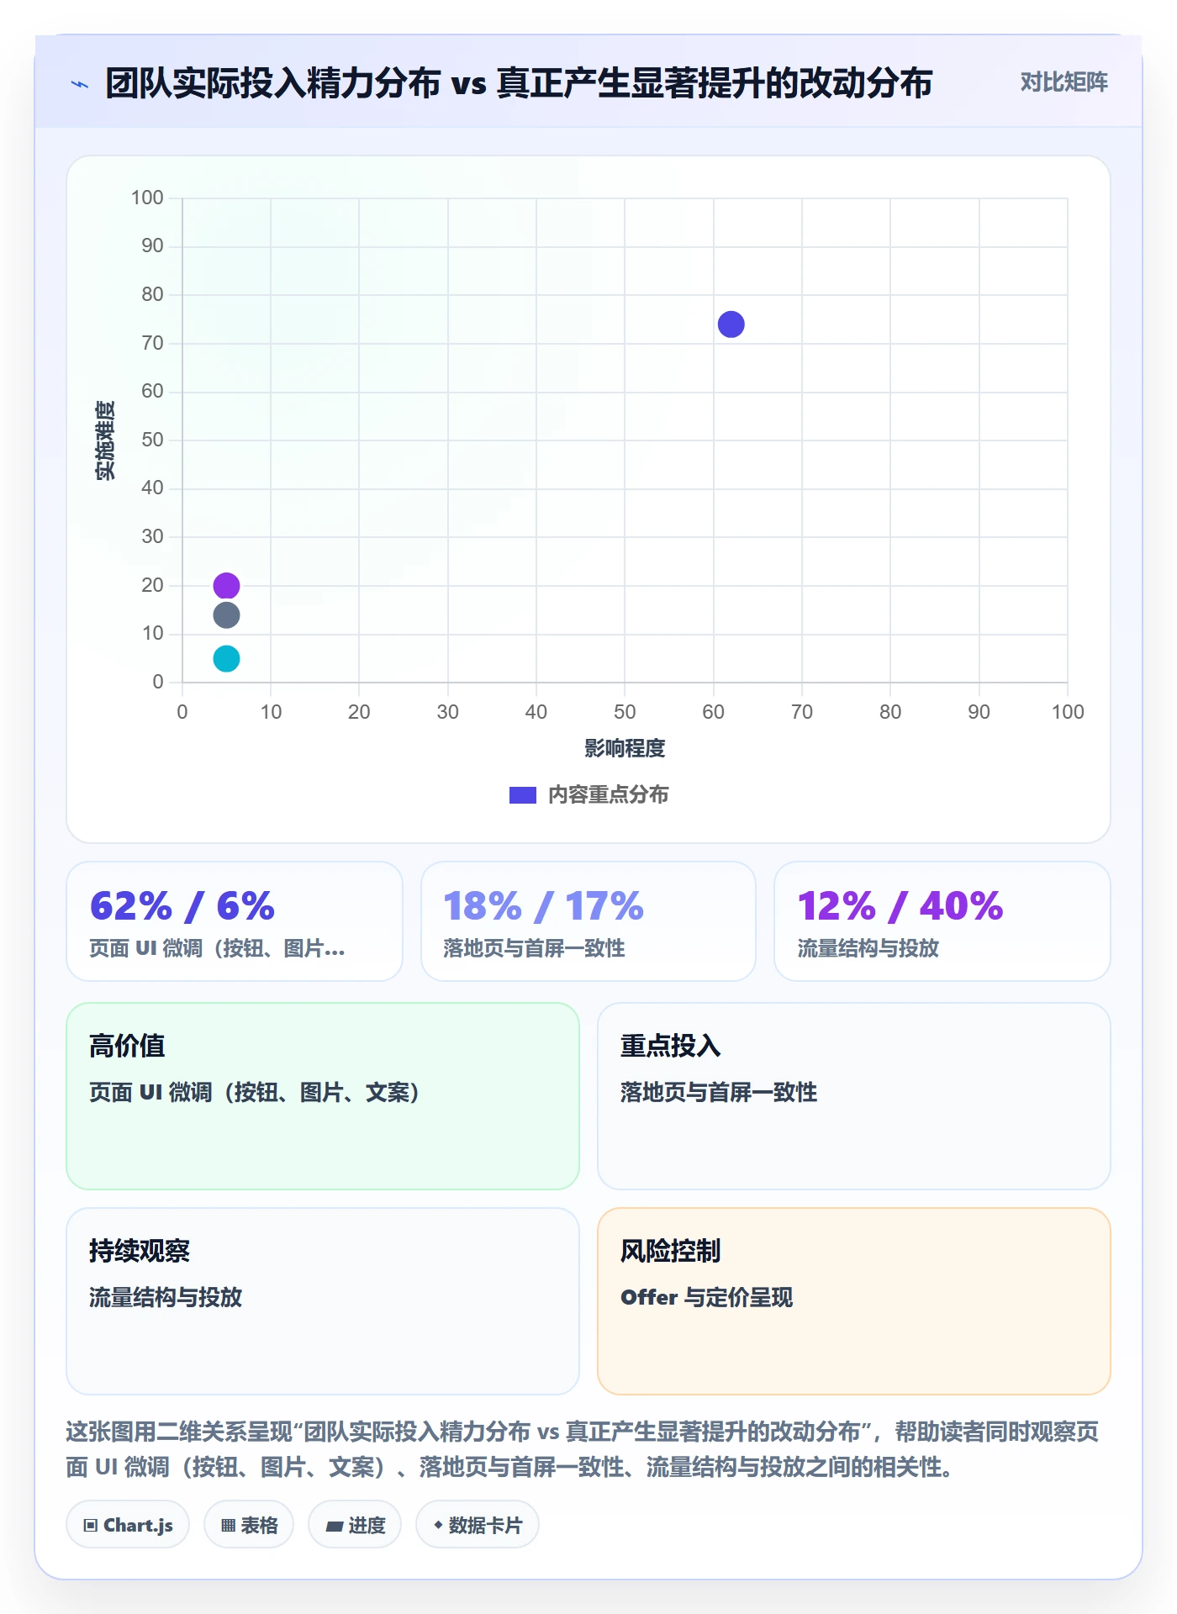The image size is (1177, 1614).
Task: Click the main title 团队实际投入精力分布 heading
Action: 519,83
